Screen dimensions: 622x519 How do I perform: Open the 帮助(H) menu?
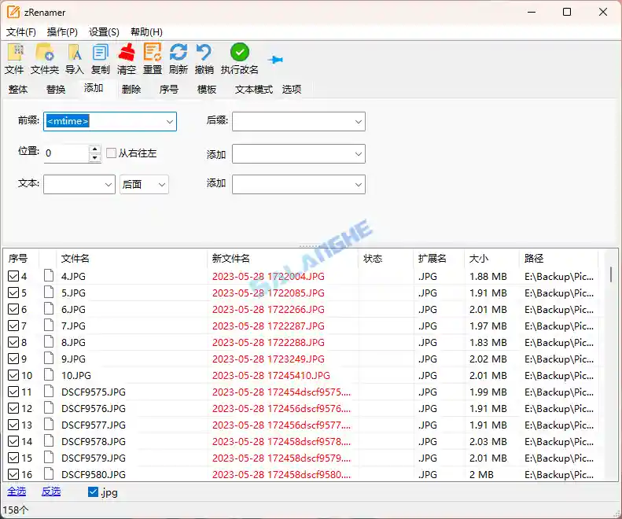pos(146,32)
